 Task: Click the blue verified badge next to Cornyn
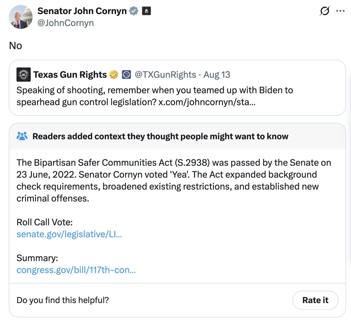click(x=133, y=11)
